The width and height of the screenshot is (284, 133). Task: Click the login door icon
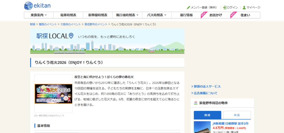[x=225, y=7]
